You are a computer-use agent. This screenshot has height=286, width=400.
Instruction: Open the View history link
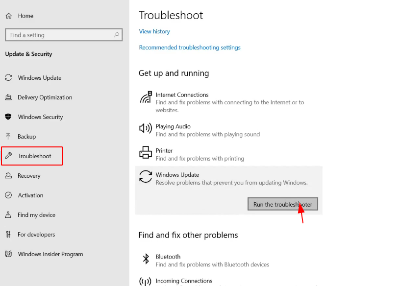[154, 31]
